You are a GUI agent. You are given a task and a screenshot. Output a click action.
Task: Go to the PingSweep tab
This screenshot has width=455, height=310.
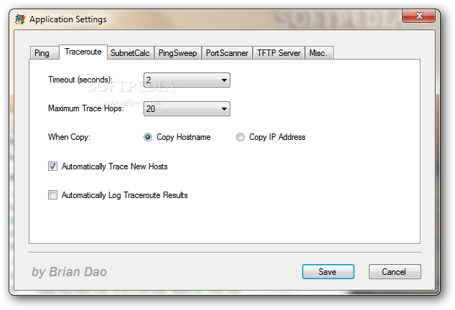177,53
